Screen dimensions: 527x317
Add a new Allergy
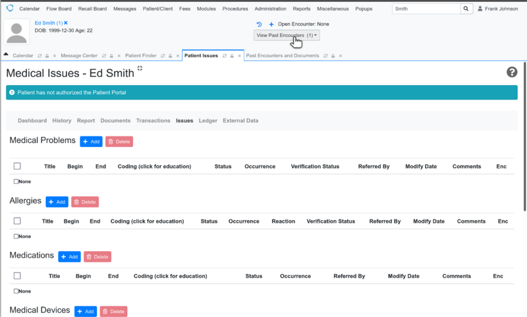[x=57, y=202]
